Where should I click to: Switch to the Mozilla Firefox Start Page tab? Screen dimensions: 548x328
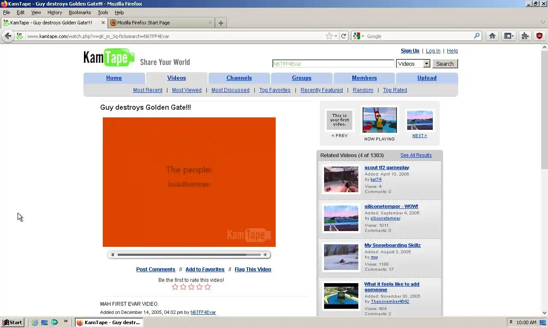point(161,23)
